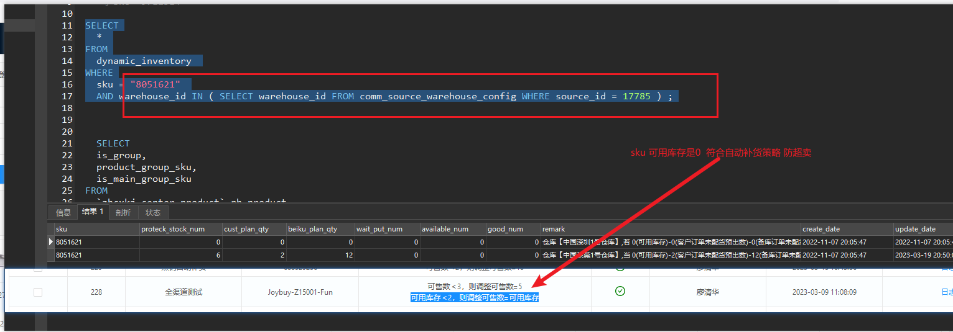The height and width of the screenshot is (332, 953).
Task: Click the highlighted text 可用库存<2，则调整可售数=可用库存
Action: 475,298
